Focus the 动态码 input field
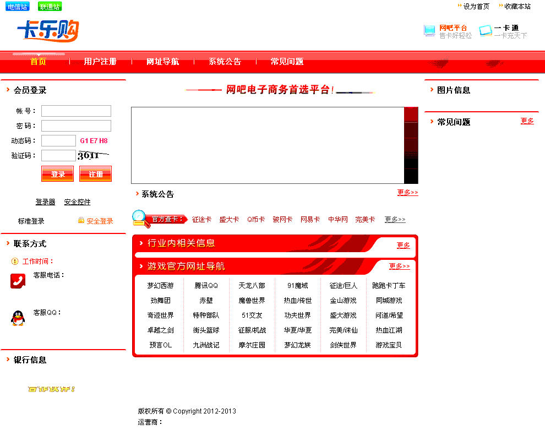This screenshot has height=430, width=545. pyautogui.click(x=58, y=141)
